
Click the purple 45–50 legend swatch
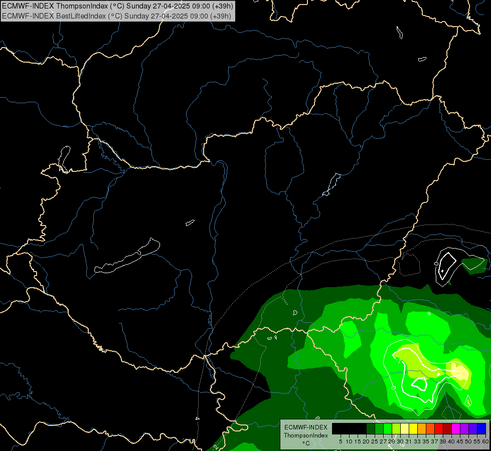[x=464, y=428]
